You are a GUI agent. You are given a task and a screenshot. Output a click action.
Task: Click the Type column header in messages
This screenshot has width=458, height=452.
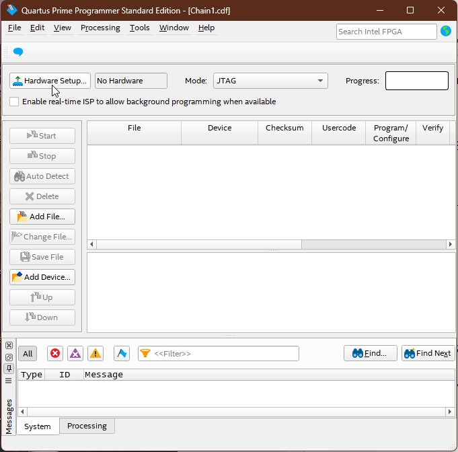[x=32, y=375]
